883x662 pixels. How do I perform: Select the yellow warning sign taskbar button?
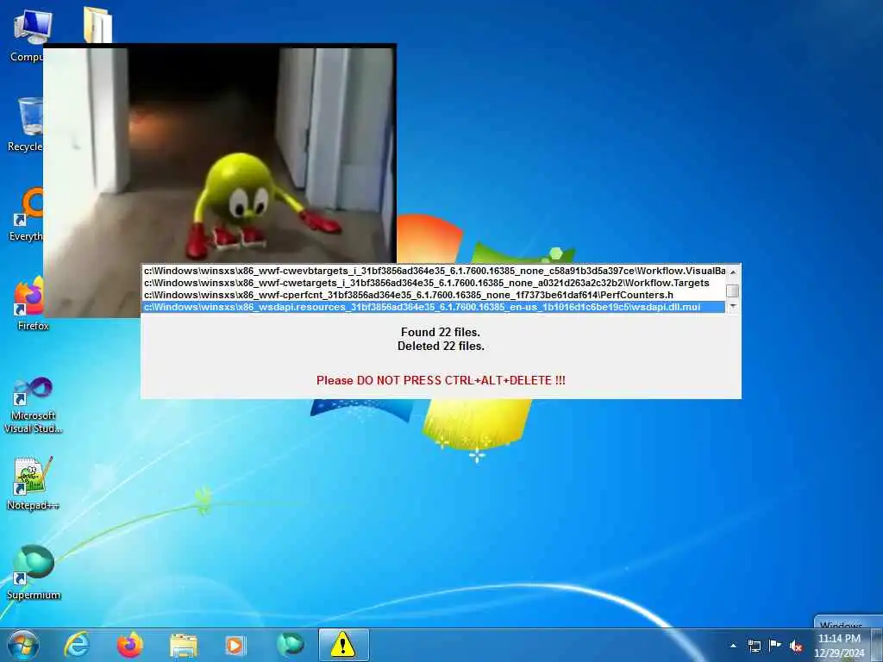pyautogui.click(x=343, y=645)
